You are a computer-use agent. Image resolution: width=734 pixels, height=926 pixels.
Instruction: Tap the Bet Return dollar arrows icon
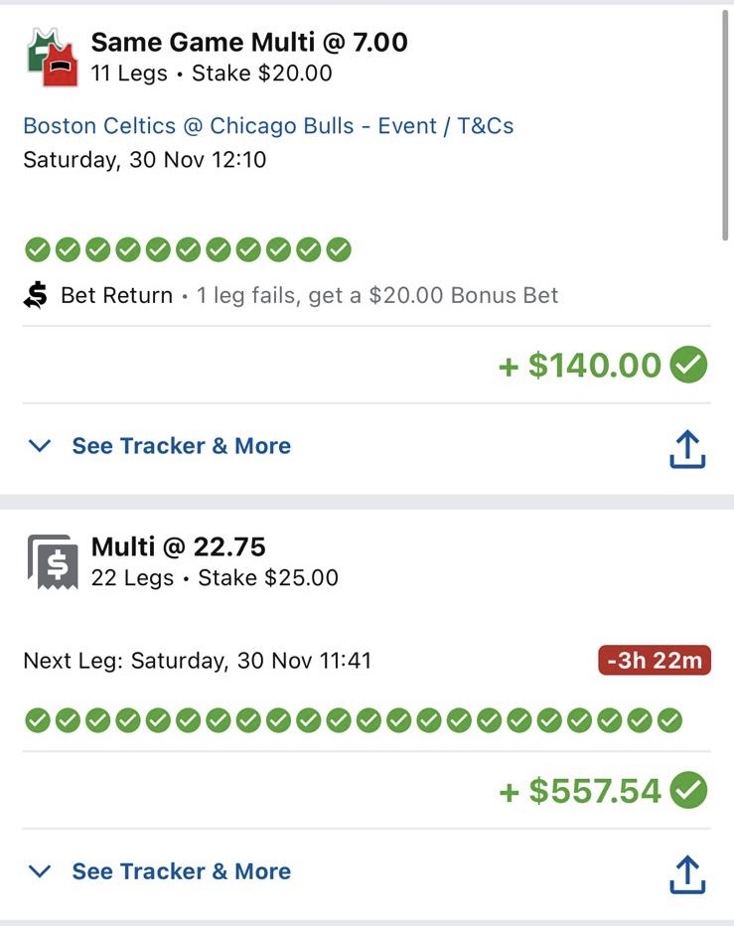(x=36, y=295)
